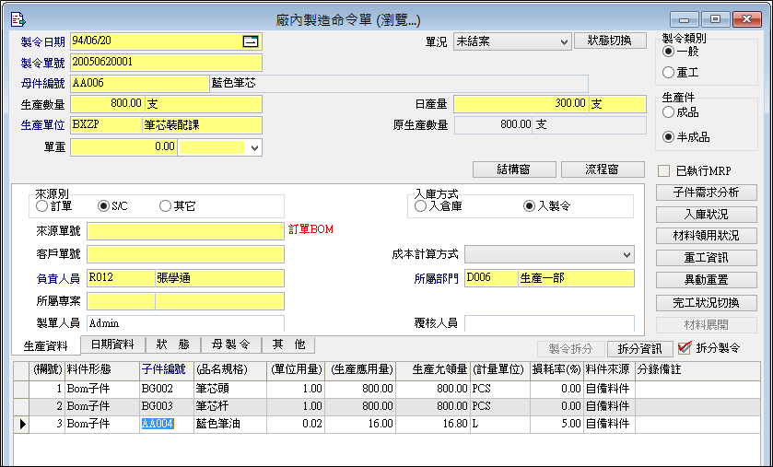Select the BG002 子件編號 cell
The height and width of the screenshot is (467, 773).
pos(165,390)
